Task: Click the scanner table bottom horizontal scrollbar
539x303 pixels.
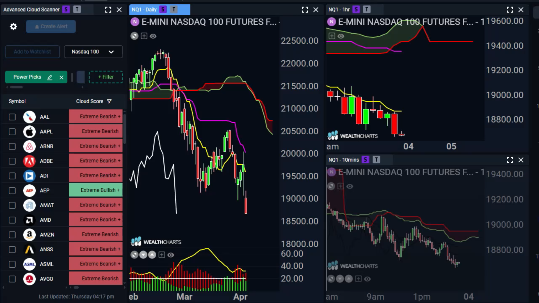Action: click(76, 287)
